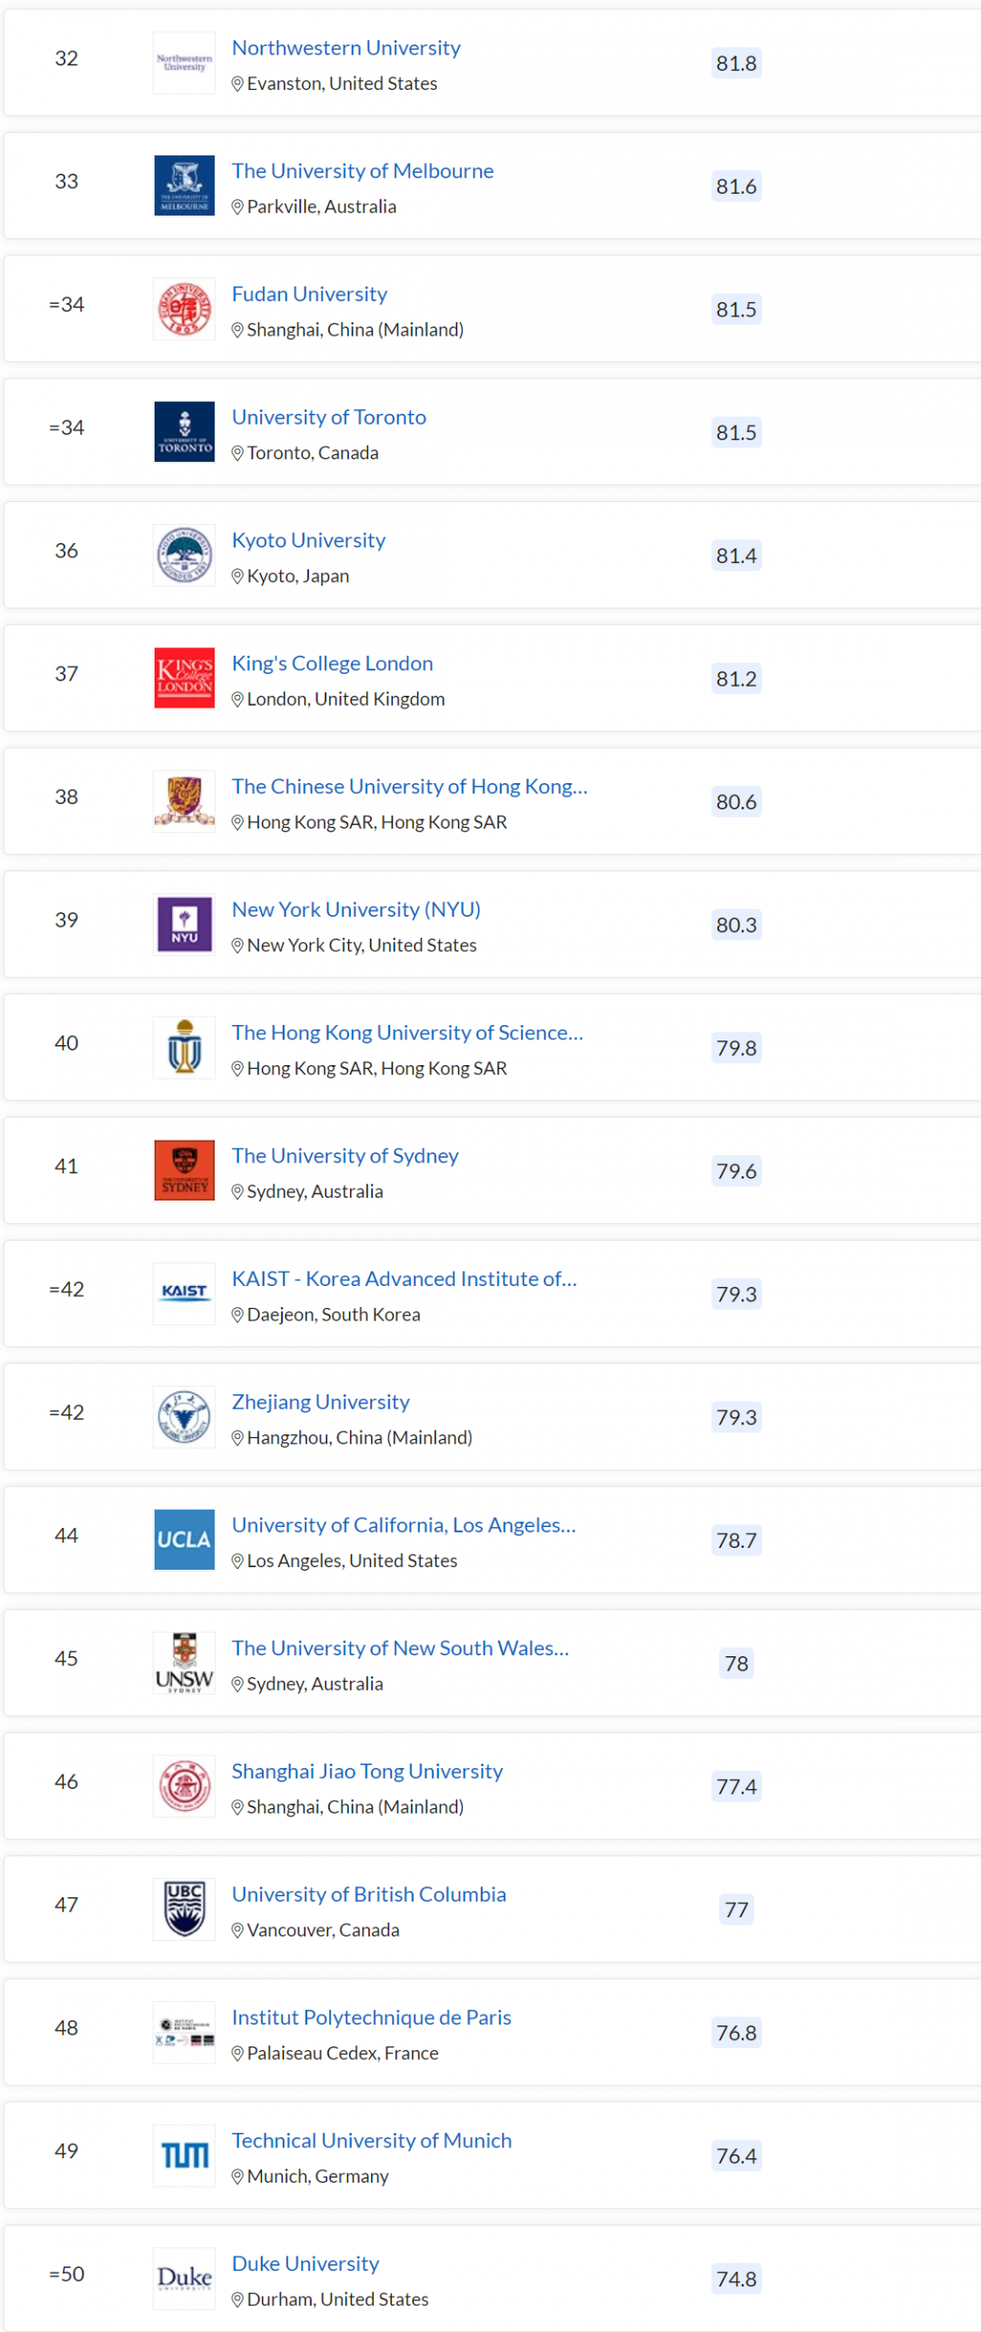981x2332 pixels.
Task: Click the NYU purple torch logo
Action: [x=185, y=924]
